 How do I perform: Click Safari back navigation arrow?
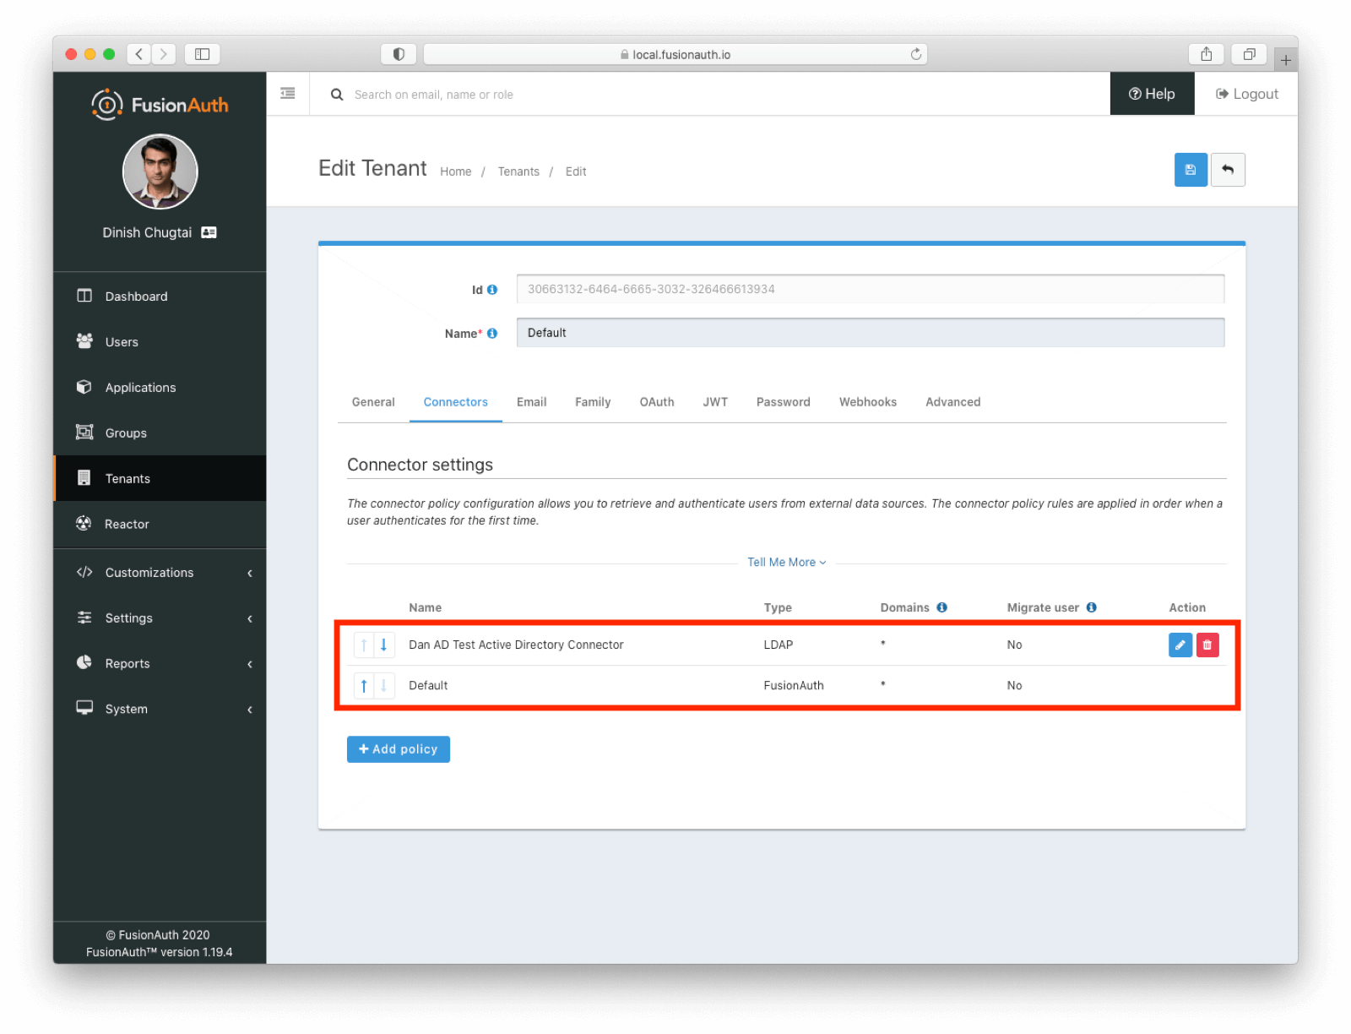click(x=139, y=54)
